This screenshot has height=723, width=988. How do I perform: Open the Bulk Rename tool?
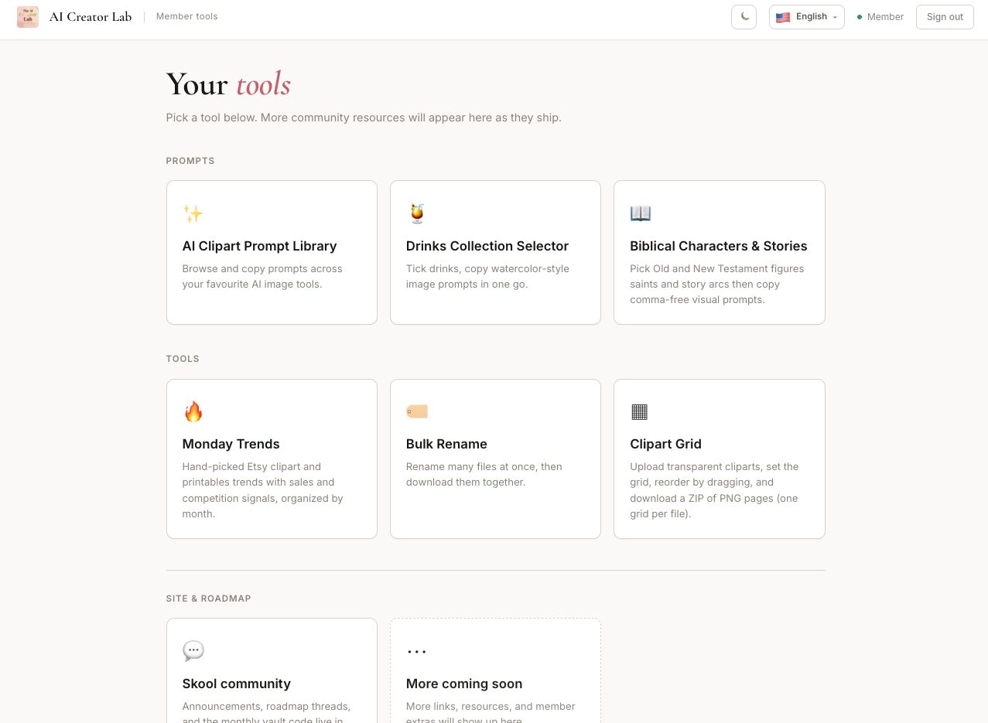pyautogui.click(x=495, y=459)
